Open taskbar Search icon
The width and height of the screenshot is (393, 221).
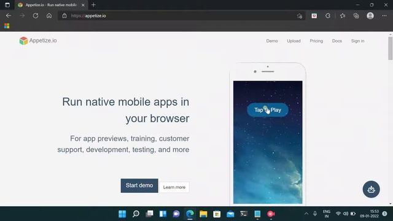(136, 214)
